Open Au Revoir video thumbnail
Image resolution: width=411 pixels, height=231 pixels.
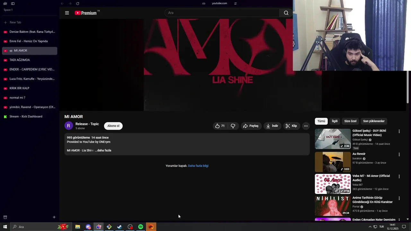pyautogui.click(x=333, y=162)
